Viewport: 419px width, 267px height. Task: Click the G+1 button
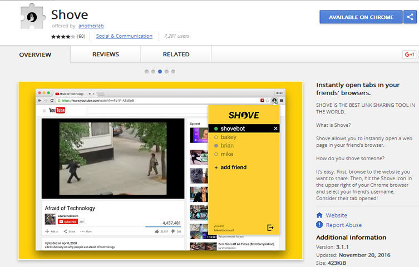(x=410, y=55)
